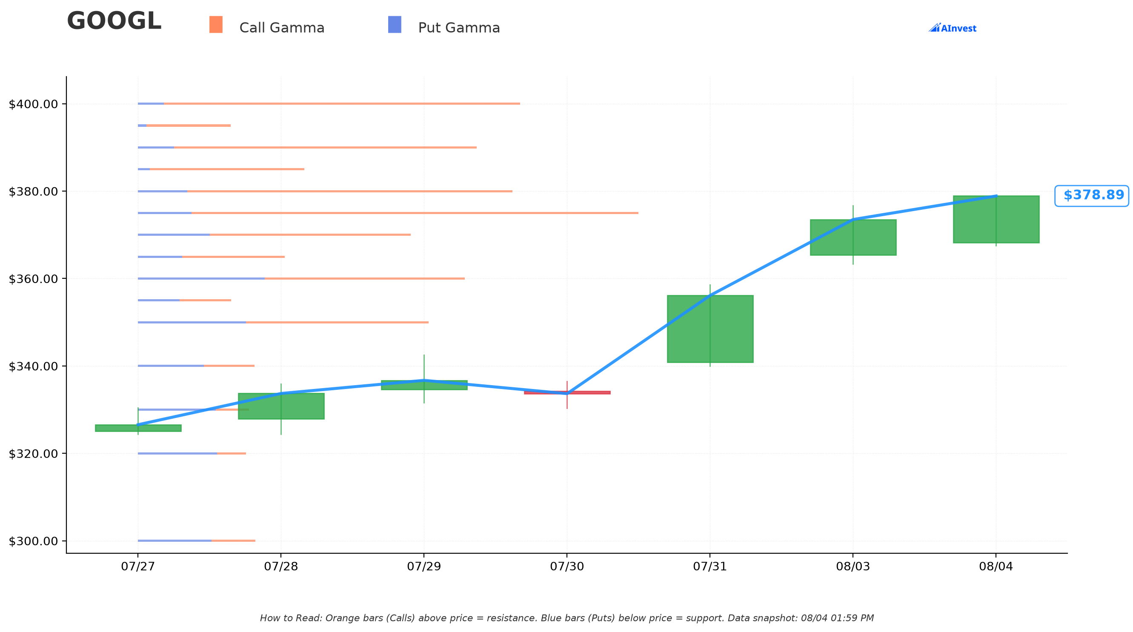Click the put gamma bar at $360 strike
Image resolution: width=1133 pixels, height=632 pixels.
pyautogui.click(x=201, y=278)
